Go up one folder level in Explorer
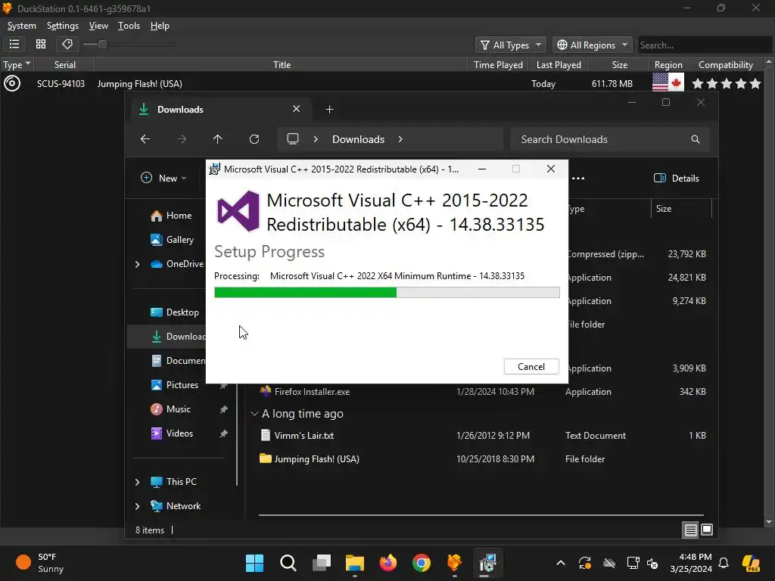This screenshot has height=581, width=775. (217, 139)
